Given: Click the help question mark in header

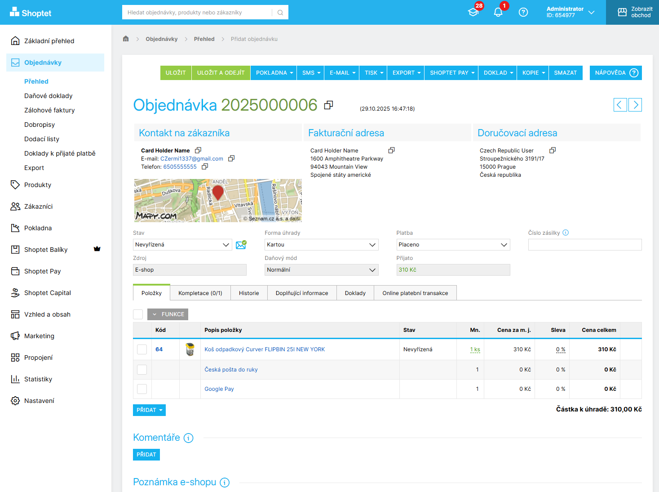Looking at the screenshot, I should tap(523, 12).
